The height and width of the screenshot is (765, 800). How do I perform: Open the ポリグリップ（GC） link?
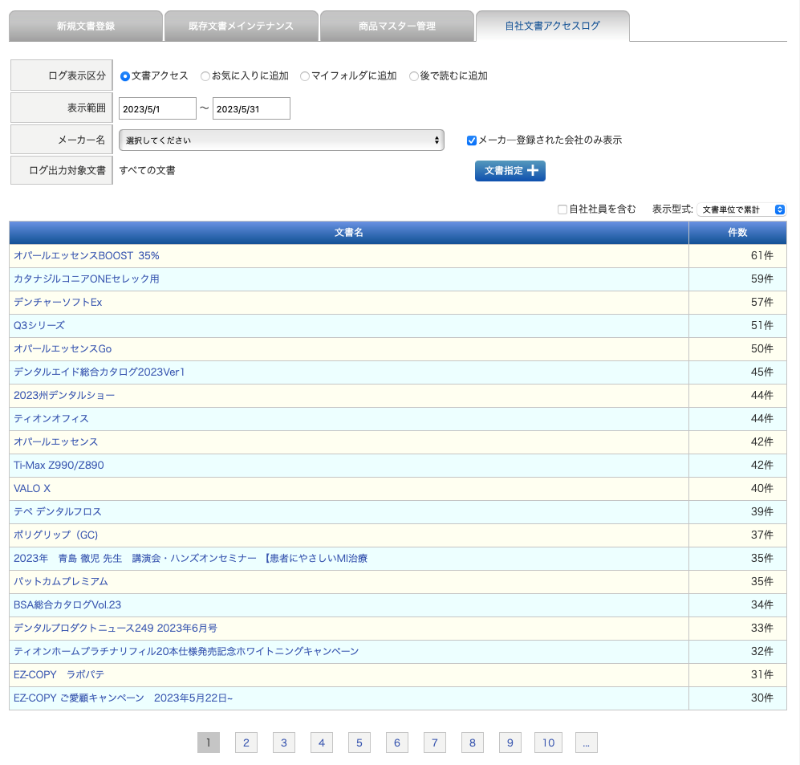[55, 535]
